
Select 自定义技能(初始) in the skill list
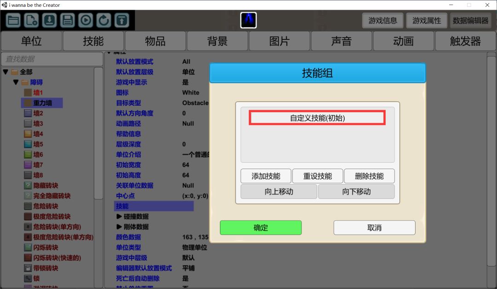(x=317, y=118)
